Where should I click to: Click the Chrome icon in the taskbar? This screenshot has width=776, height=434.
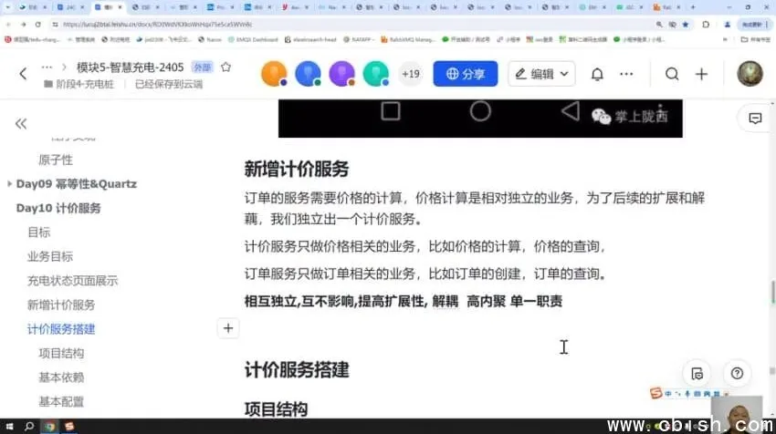[x=49, y=426]
